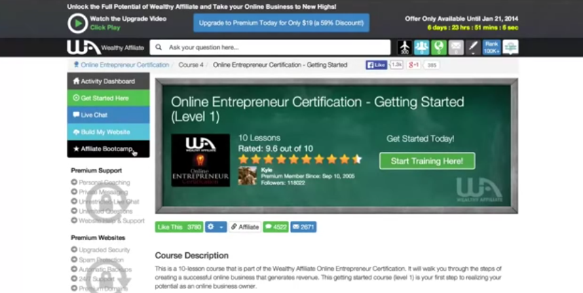Click the Google +1 button
This screenshot has height=293, width=583.
(x=413, y=65)
